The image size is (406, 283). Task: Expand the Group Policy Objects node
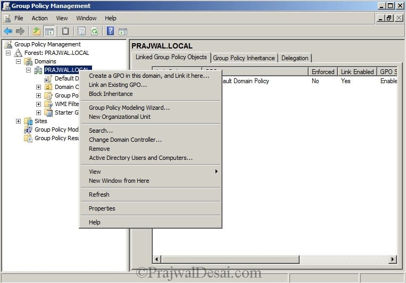click(x=39, y=95)
